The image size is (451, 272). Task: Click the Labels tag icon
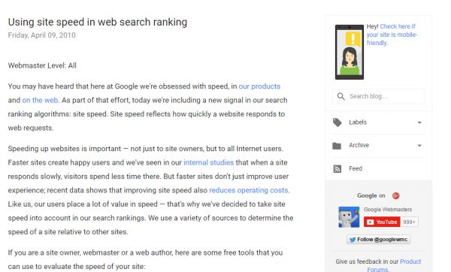click(x=337, y=122)
